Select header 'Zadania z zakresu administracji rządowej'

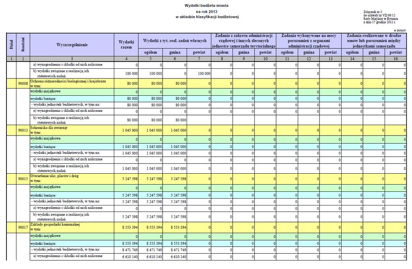tap(243, 41)
